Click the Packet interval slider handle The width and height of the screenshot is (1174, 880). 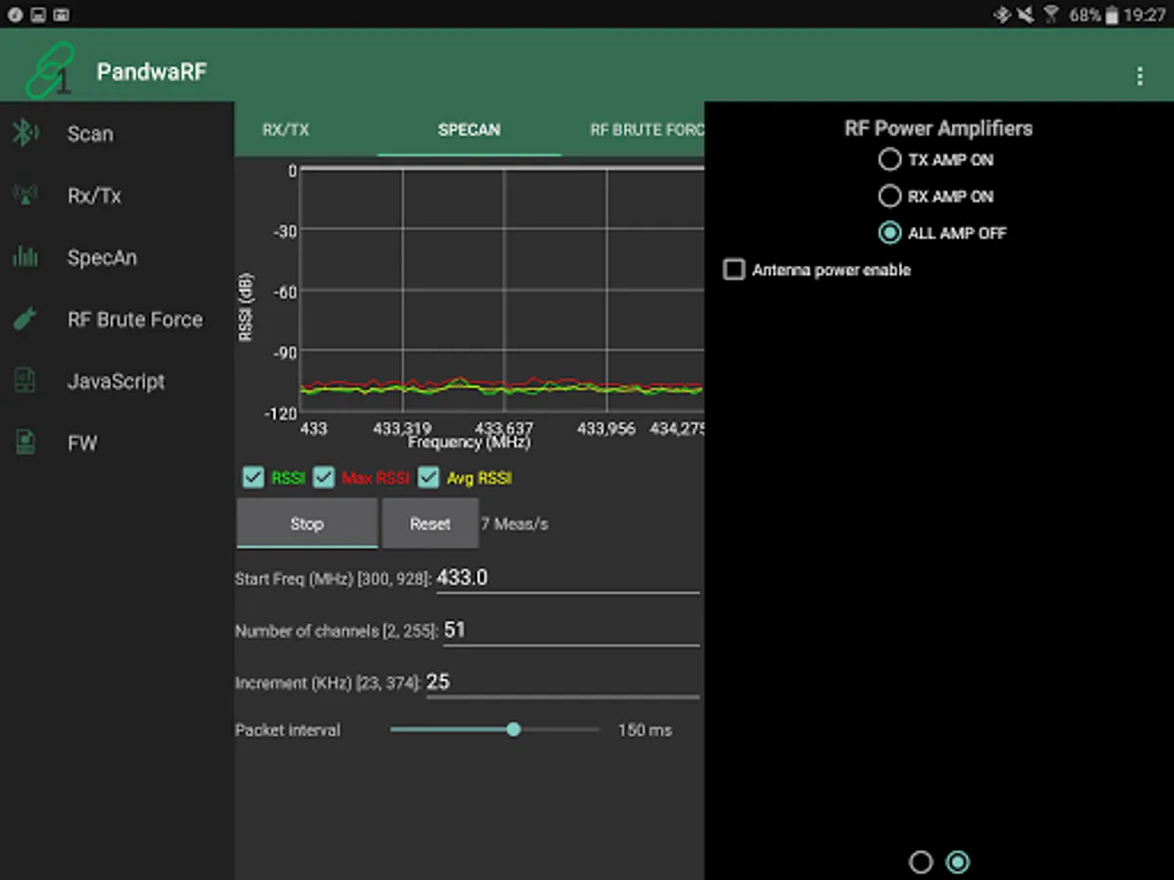pyautogui.click(x=514, y=729)
